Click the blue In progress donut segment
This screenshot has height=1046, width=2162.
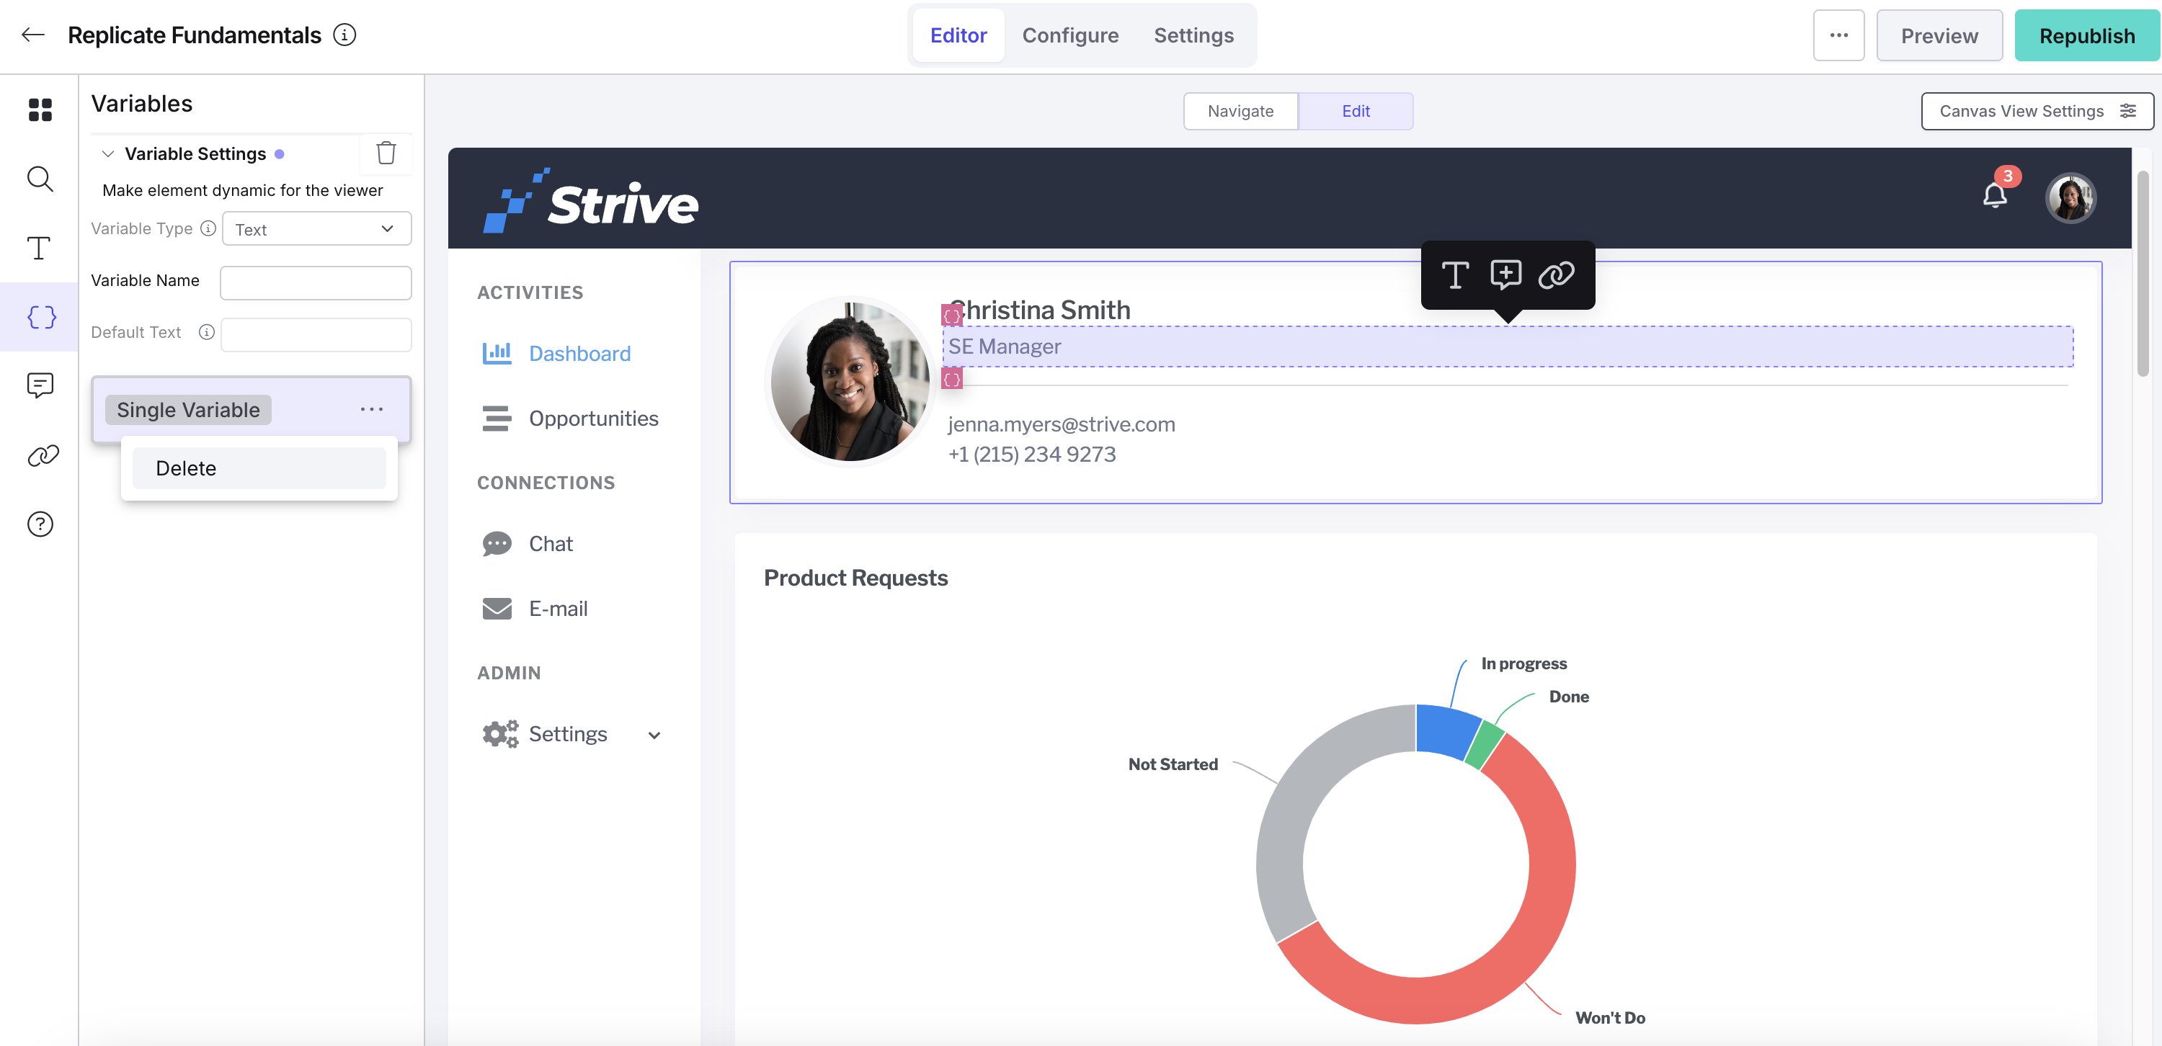point(1445,730)
